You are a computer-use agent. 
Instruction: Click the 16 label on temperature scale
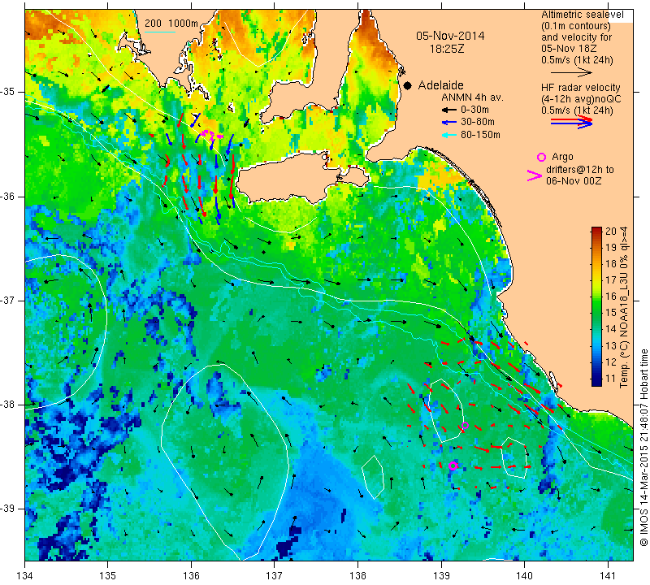(611, 297)
